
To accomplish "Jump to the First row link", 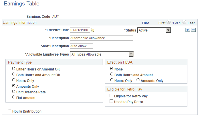I will [x=162, y=23].
